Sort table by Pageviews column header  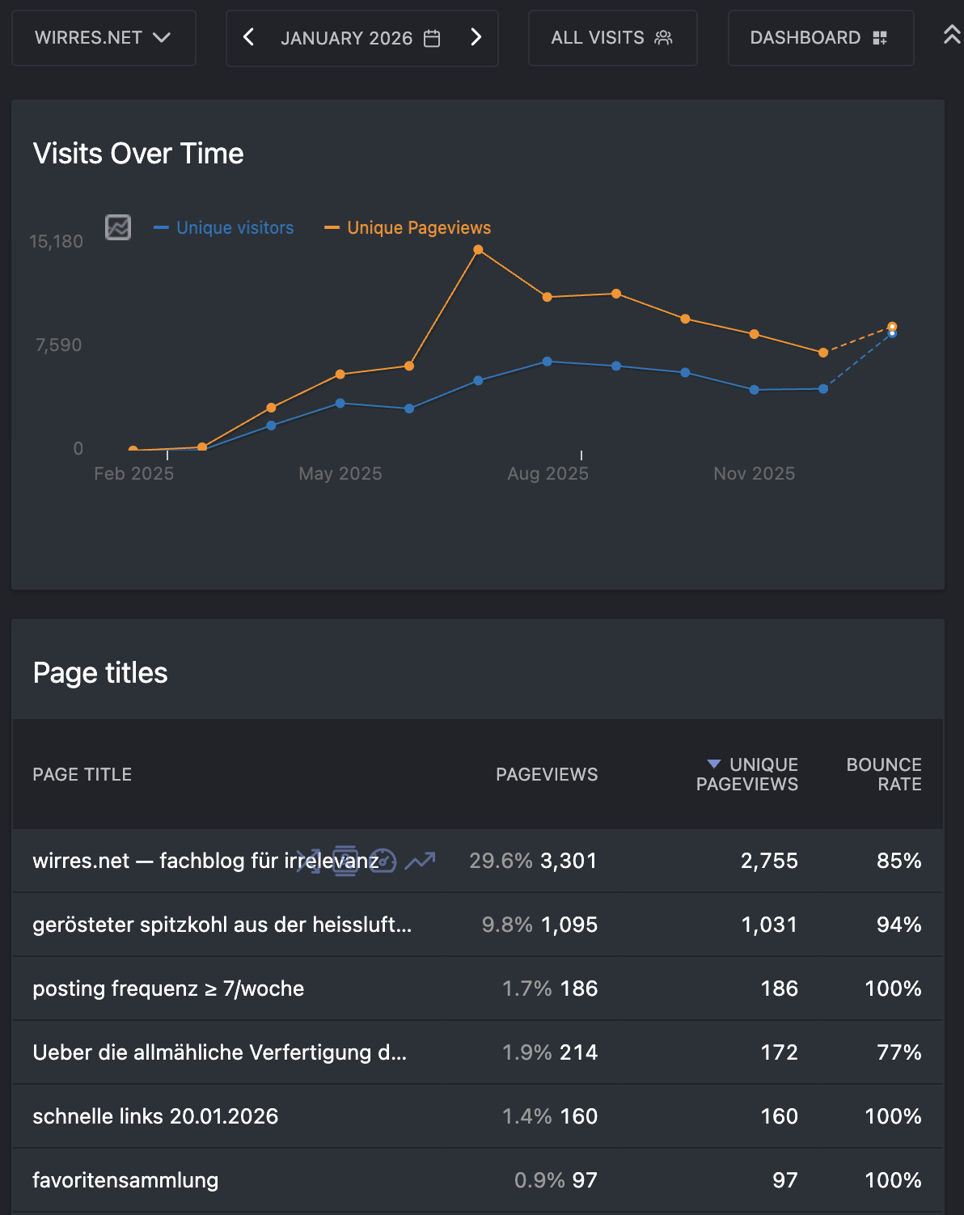click(547, 774)
